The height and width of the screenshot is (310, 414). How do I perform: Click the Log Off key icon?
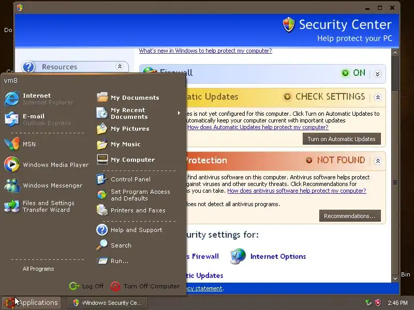74,286
